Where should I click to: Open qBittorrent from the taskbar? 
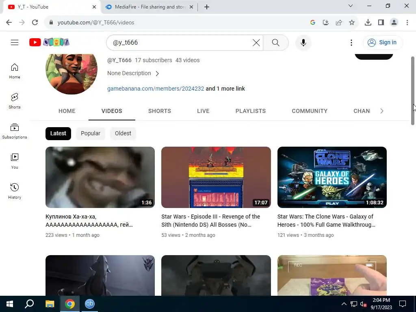(90, 304)
